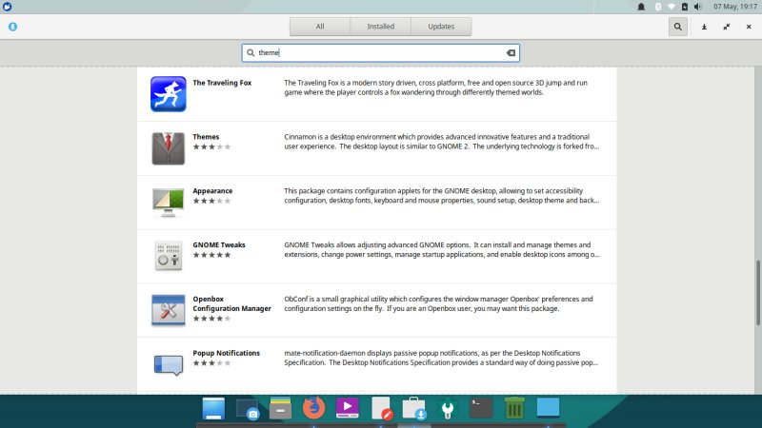Open the terminal from the dock
The width and height of the screenshot is (762, 428).
[481, 408]
